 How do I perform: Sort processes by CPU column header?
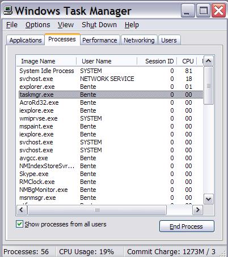click(187, 61)
